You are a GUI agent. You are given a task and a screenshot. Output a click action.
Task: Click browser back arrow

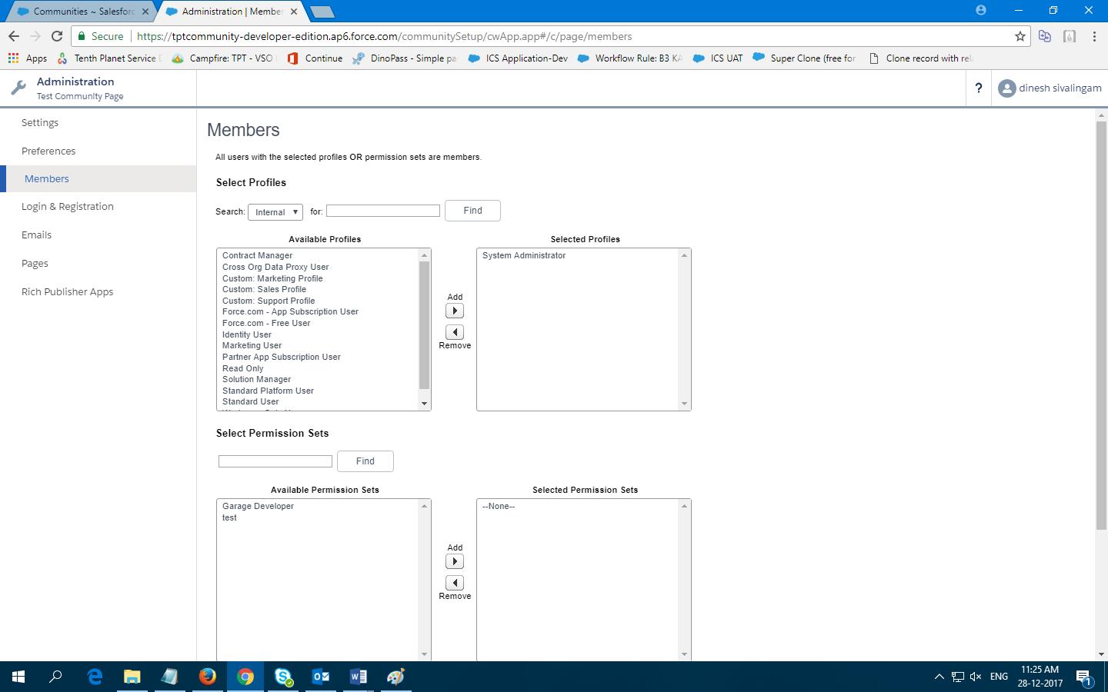[14, 36]
